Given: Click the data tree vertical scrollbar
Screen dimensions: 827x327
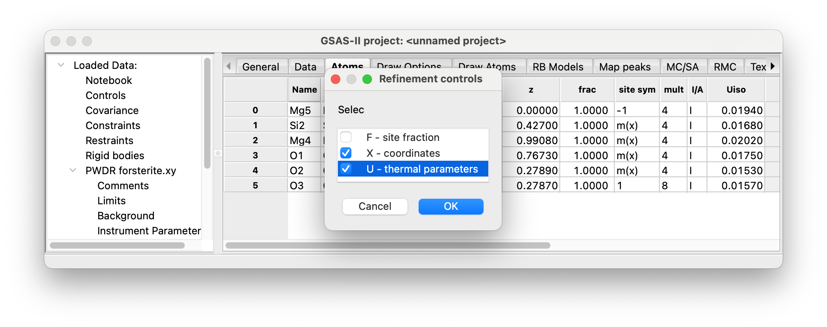Looking at the screenshot, I should coord(207,113).
